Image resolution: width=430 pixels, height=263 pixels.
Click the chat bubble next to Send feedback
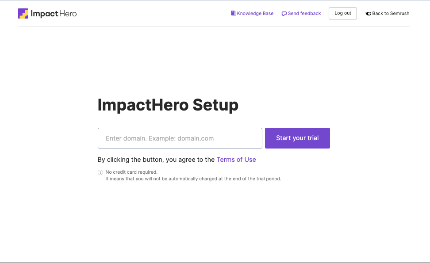coord(284,14)
